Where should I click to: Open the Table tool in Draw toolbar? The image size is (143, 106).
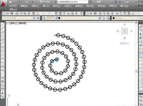coord(3,89)
